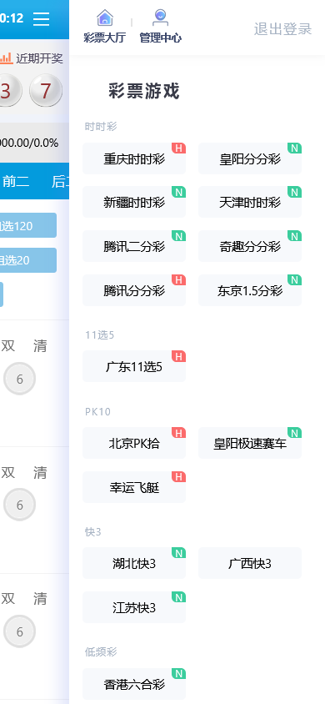The width and height of the screenshot is (325, 704).
Task: Click N badge on 湖北快3
Action: pos(179,553)
